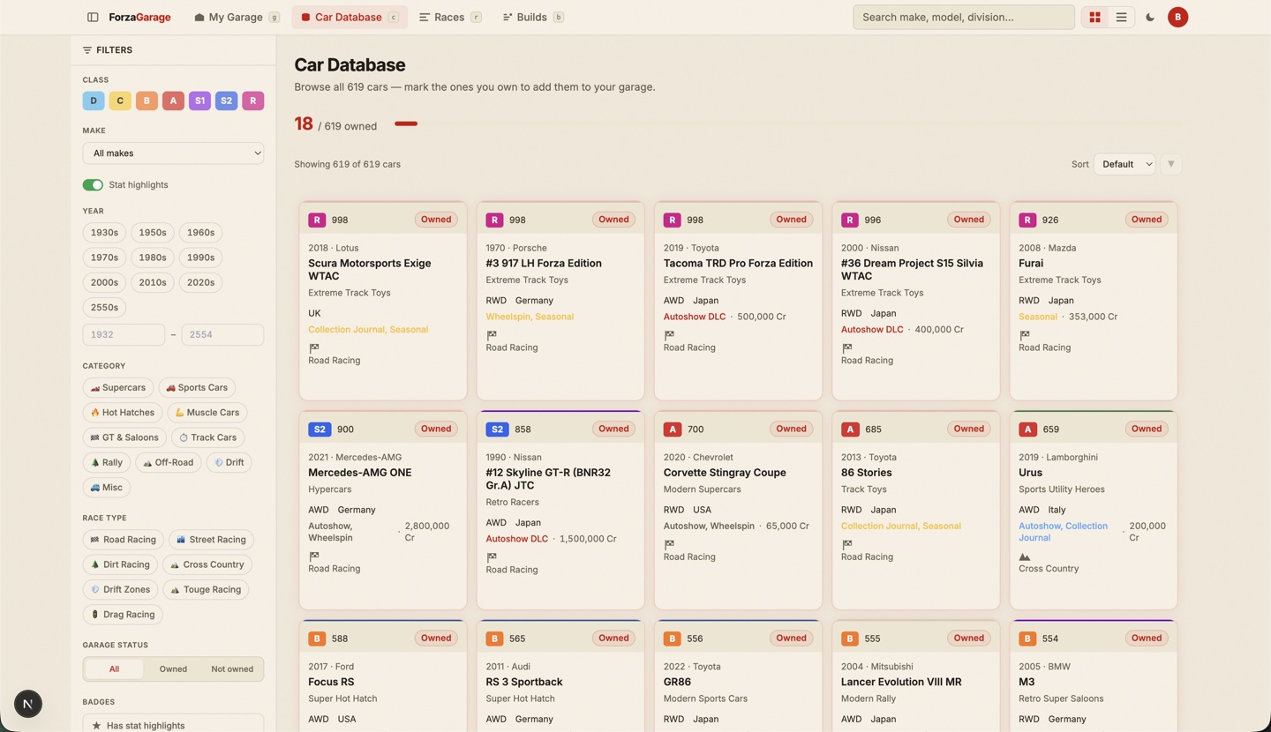Select All garage status

pos(114,669)
